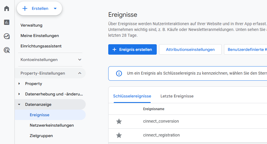Open the Reports bar chart icon
Image resolution: width=267 pixels, height=144 pixels.
click(x=7, y=22)
